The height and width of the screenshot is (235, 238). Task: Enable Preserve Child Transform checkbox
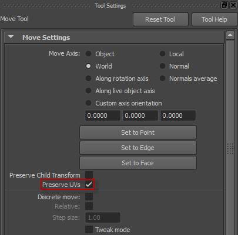89,175
